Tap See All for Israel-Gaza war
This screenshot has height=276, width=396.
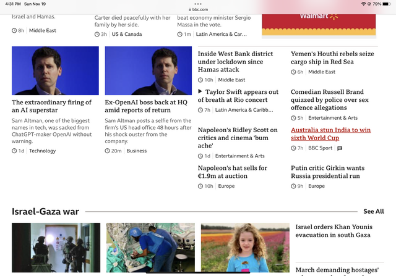[374, 211]
